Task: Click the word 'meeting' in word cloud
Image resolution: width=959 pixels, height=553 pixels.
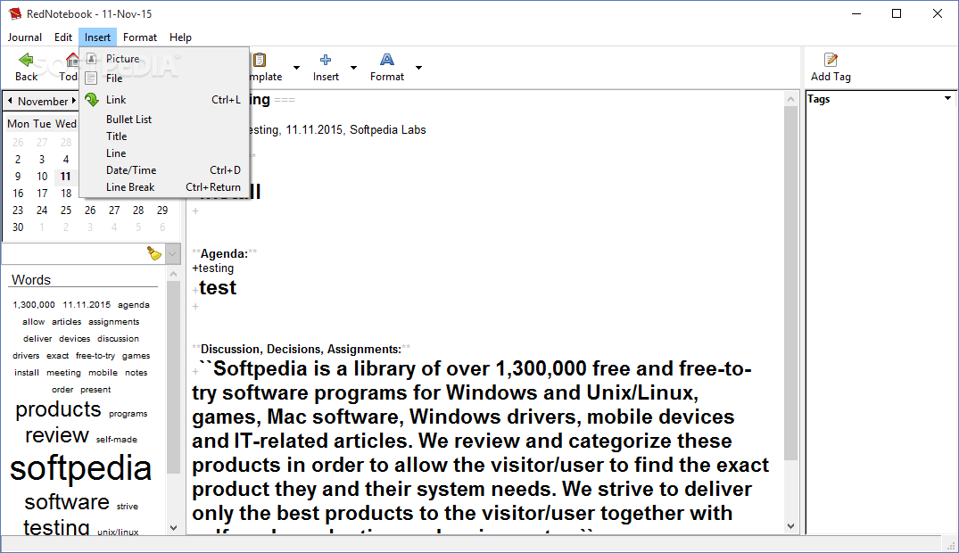Action: (63, 373)
